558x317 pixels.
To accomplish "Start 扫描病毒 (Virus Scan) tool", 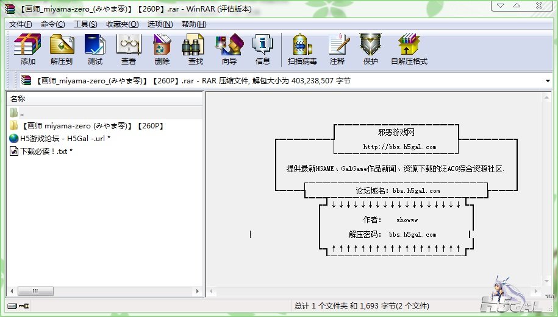I will tap(302, 49).
